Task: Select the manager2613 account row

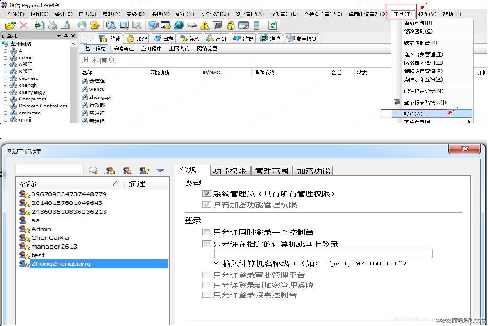Action: [94, 246]
